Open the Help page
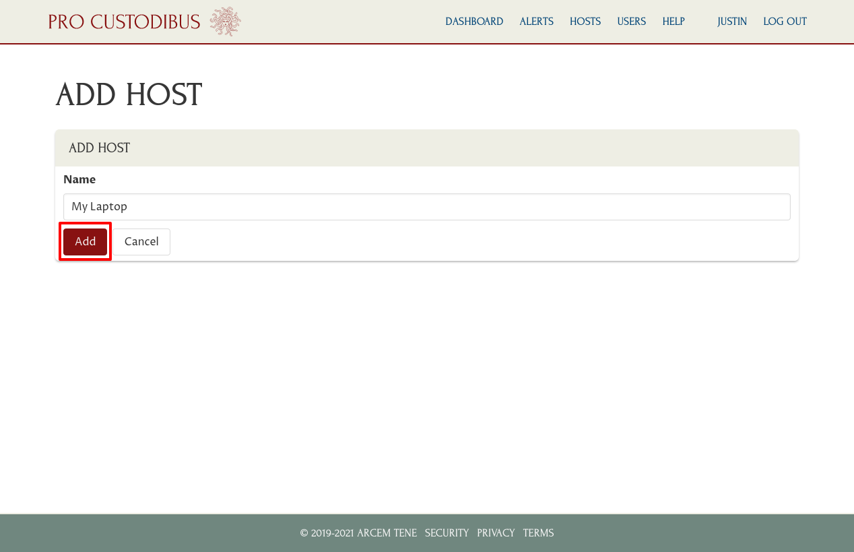 pyautogui.click(x=674, y=22)
